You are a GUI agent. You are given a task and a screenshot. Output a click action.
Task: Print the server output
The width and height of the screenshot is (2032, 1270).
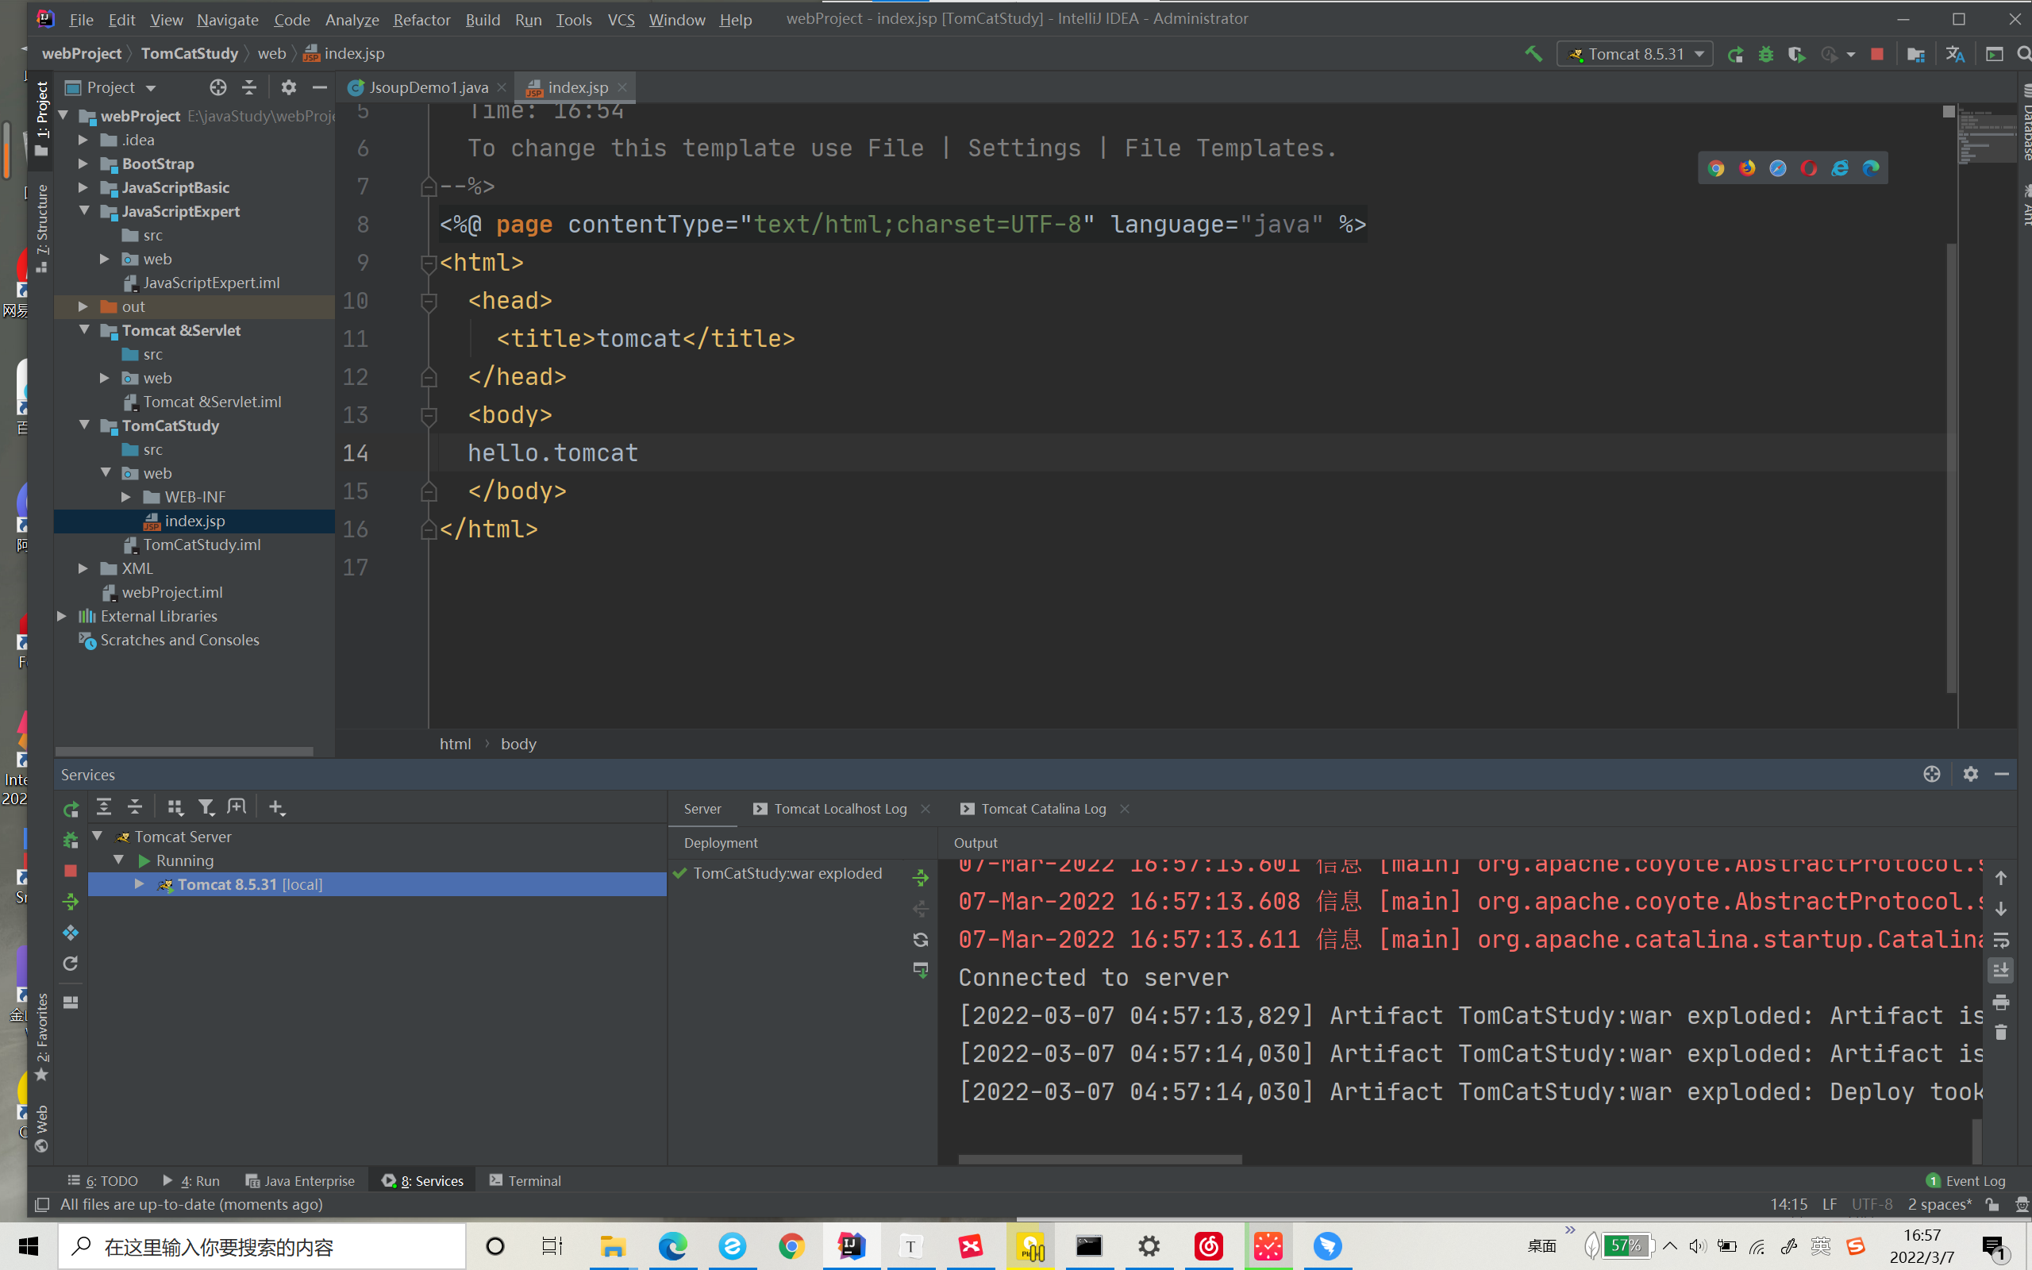pyautogui.click(x=2001, y=1002)
